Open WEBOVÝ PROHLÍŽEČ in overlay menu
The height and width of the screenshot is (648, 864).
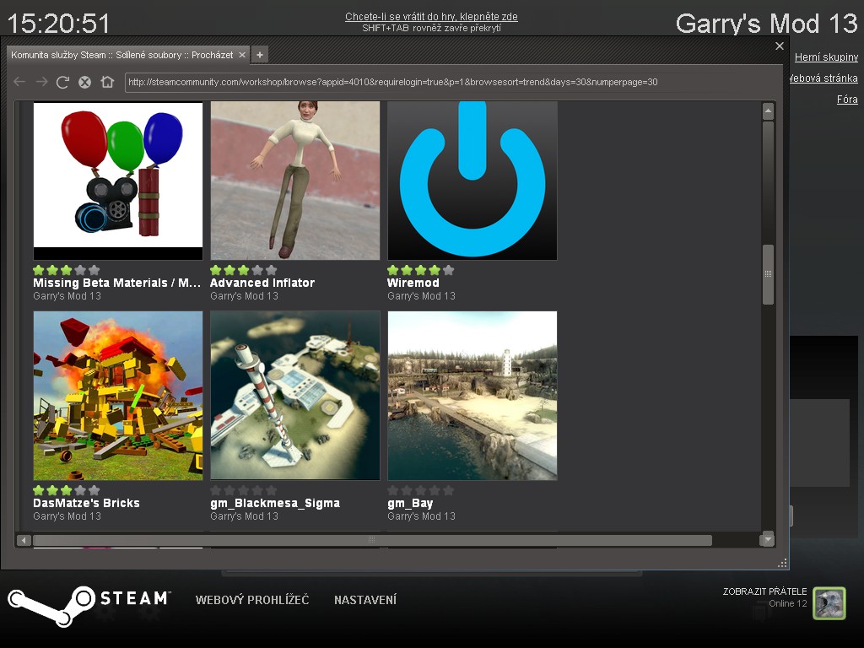(x=252, y=600)
